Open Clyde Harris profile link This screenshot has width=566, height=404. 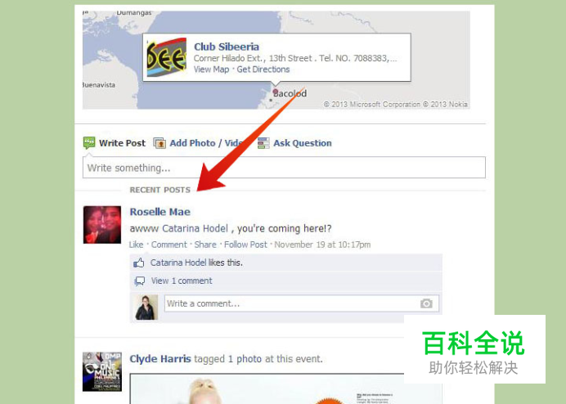(x=160, y=359)
